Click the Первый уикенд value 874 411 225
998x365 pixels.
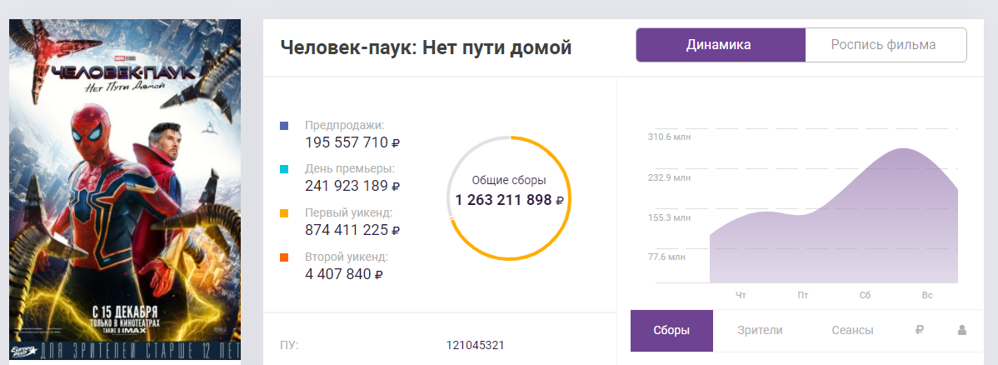[352, 230]
